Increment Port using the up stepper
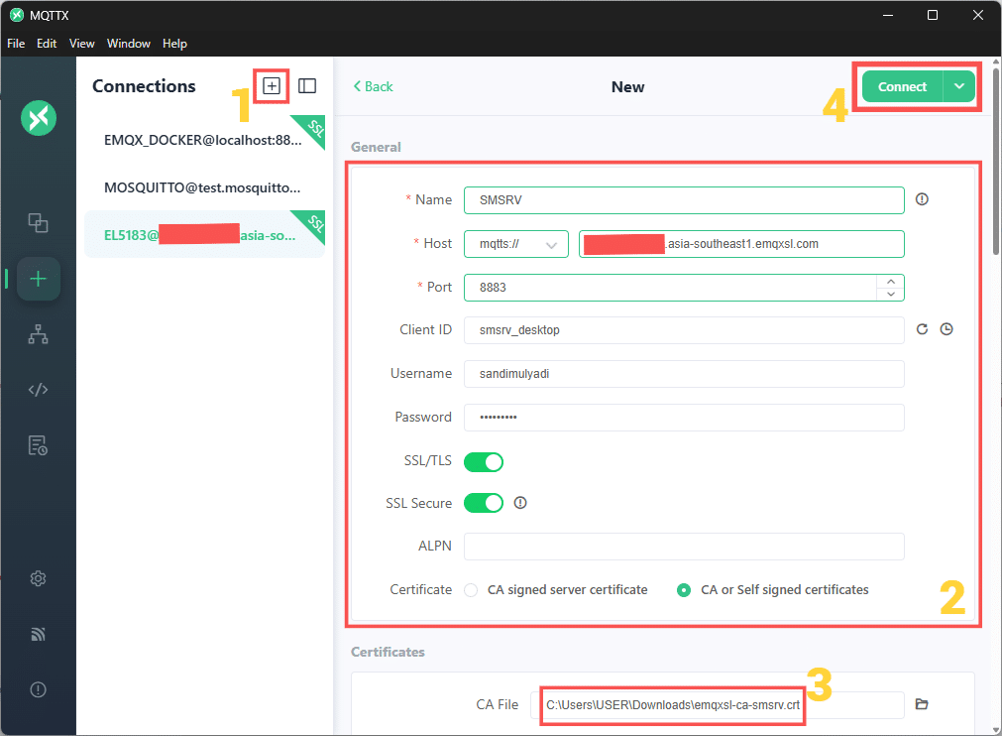The height and width of the screenshot is (736, 1002). click(x=891, y=281)
